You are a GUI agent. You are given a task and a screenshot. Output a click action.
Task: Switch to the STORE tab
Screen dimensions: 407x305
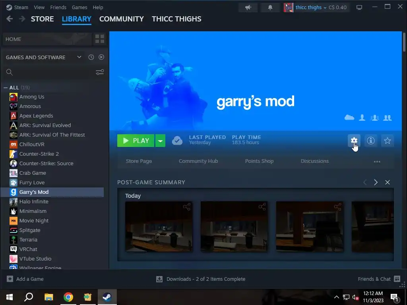(x=42, y=19)
